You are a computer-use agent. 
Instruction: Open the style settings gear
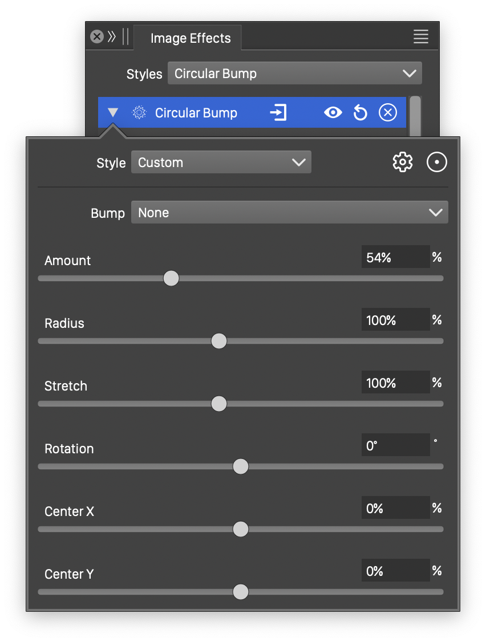[403, 162]
